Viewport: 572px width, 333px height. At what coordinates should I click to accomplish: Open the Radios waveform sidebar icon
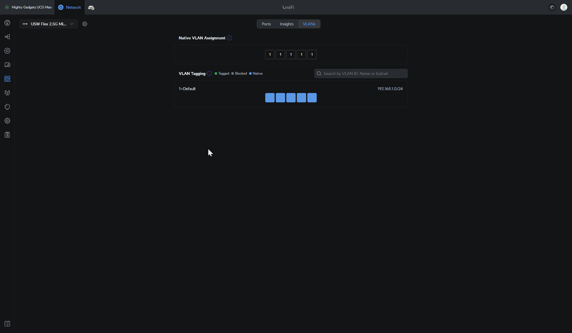7,93
